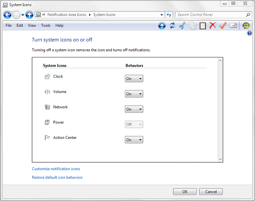The width and height of the screenshot is (255, 201).
Task: Show hidden breadcrumb levels via double chevron
Action: click(x=44, y=15)
